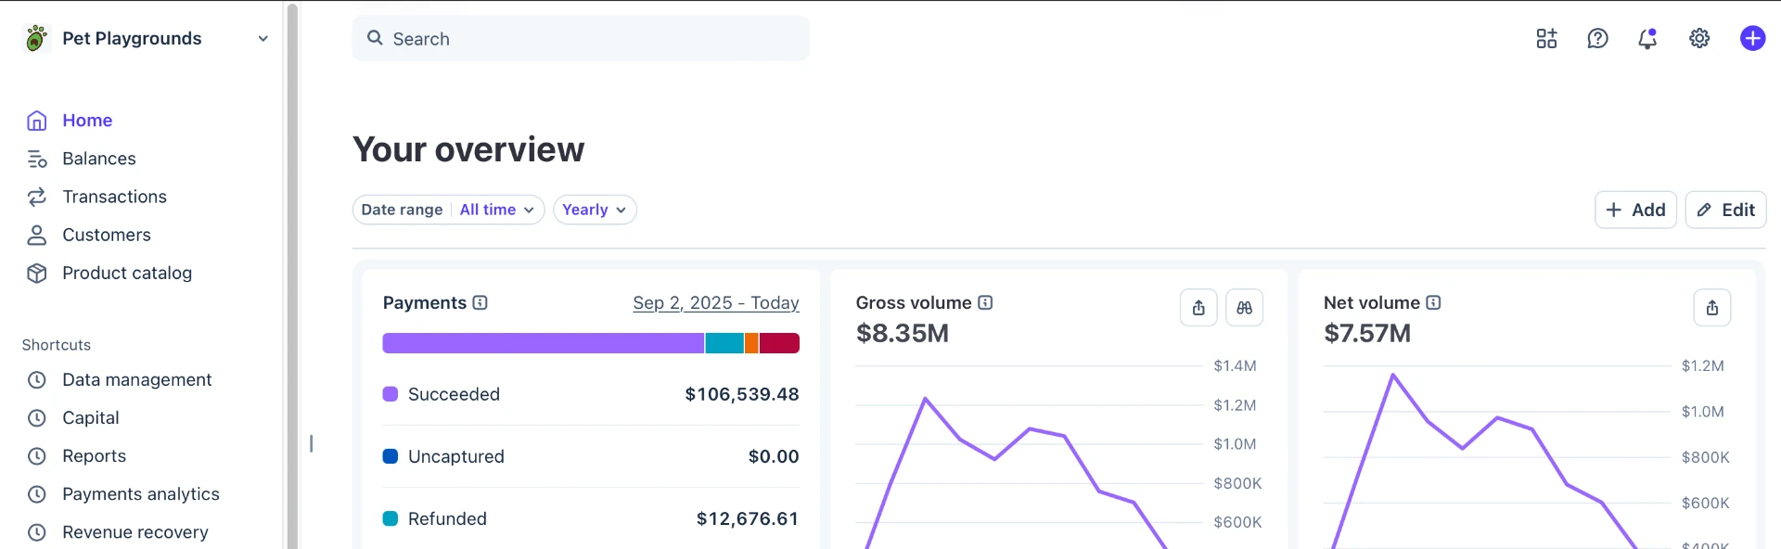The image size is (1781, 549).
Task: Open the notifications bell icon
Action: pos(1647,38)
